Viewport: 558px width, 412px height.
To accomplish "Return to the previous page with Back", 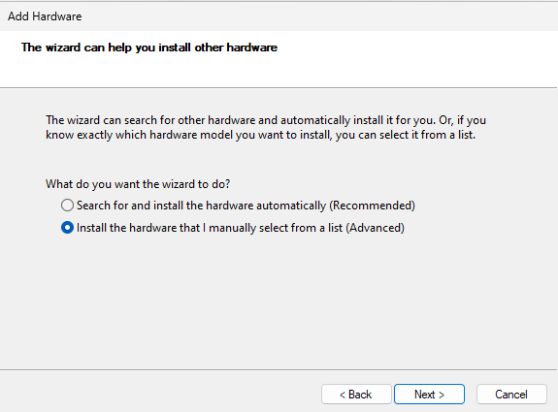I will tap(356, 395).
